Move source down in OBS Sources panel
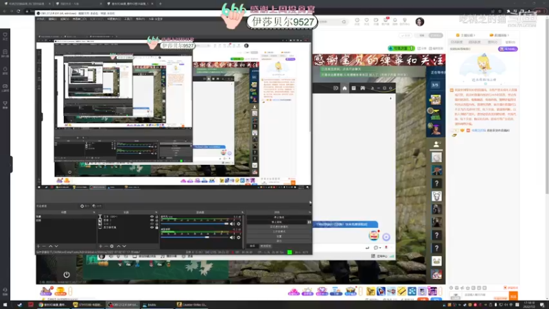549x309 pixels. (124, 247)
